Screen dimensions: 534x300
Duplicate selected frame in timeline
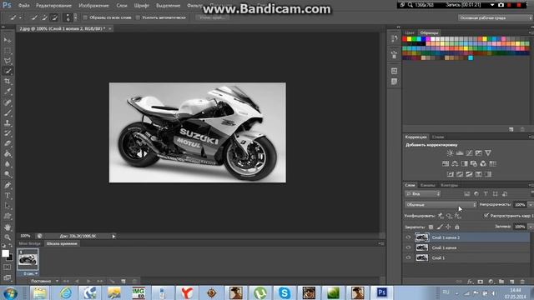coord(123,282)
